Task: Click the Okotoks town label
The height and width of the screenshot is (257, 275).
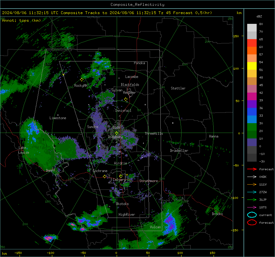Action: [122, 204]
